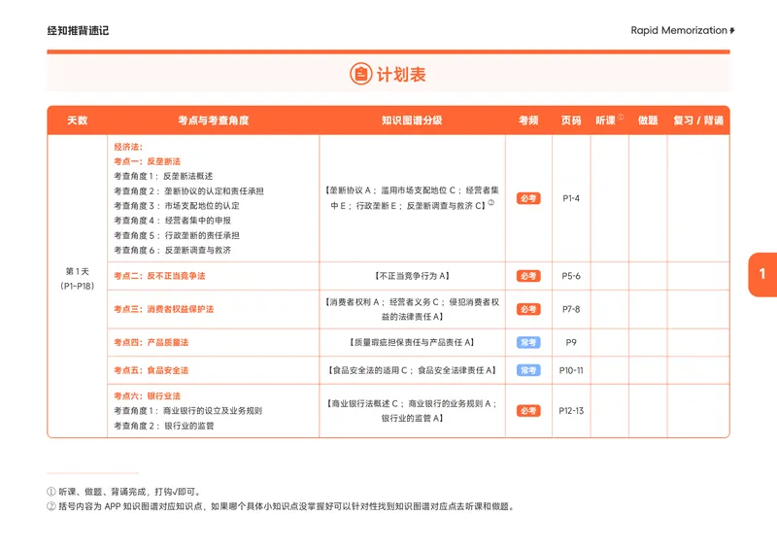Viewport: 777px width, 550px height.
Task: Click the clipboard icon beside 计划表
Action: pos(360,75)
